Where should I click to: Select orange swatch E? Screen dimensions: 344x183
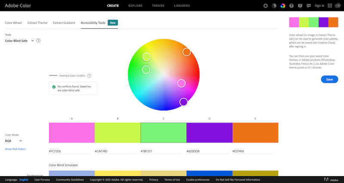(x=255, y=133)
